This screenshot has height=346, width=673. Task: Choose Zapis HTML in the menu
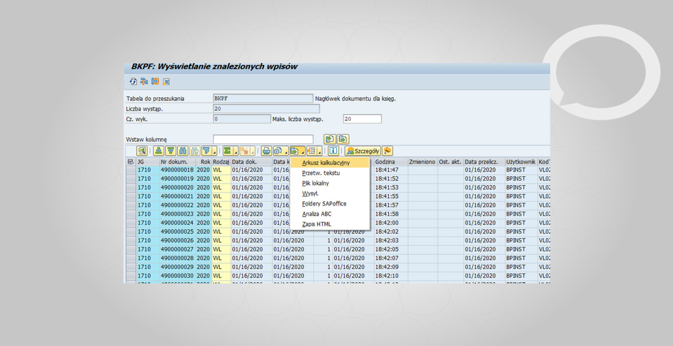(x=316, y=224)
